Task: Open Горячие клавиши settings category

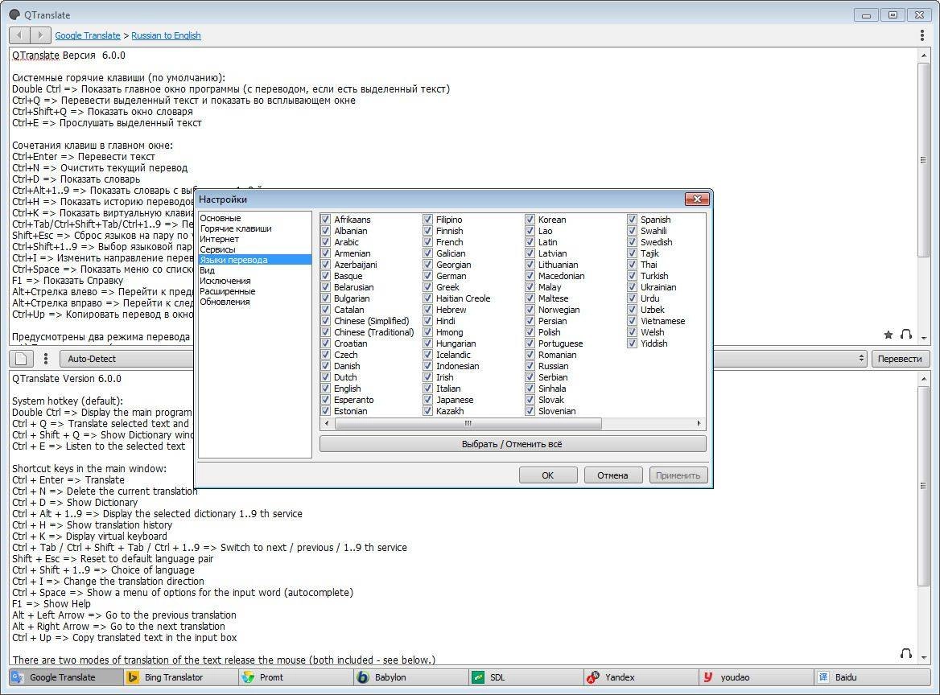Action: click(236, 228)
